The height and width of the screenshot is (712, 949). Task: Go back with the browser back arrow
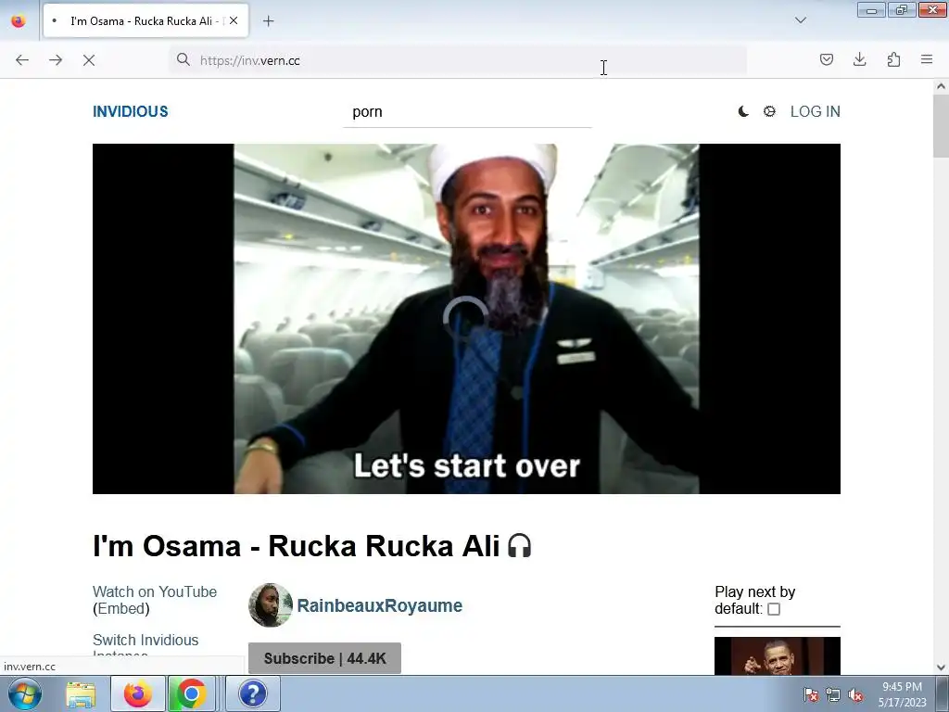pyautogui.click(x=22, y=60)
